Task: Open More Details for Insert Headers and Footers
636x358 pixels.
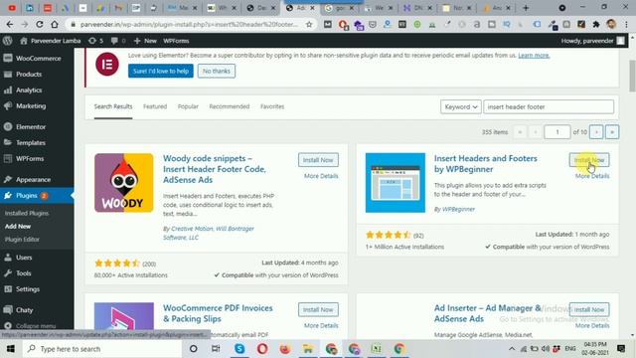Action: (592, 176)
